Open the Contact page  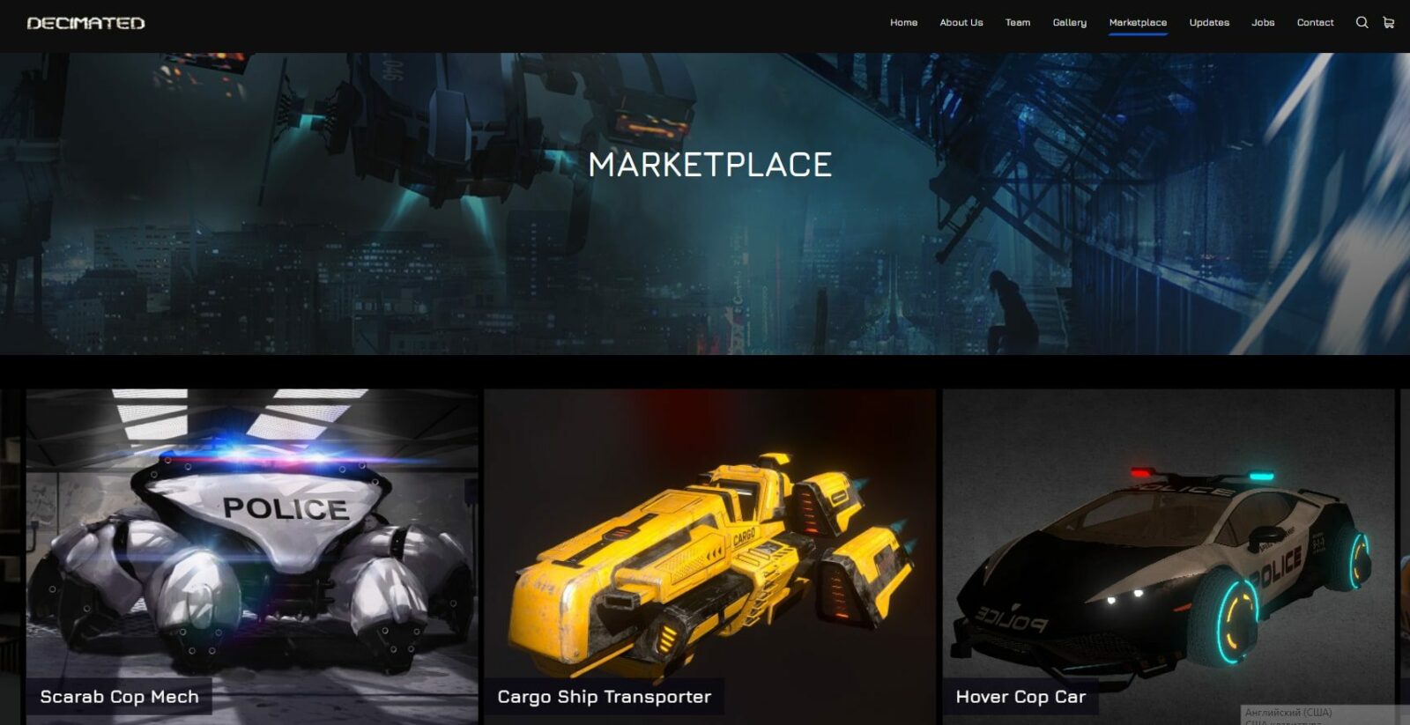coord(1315,23)
